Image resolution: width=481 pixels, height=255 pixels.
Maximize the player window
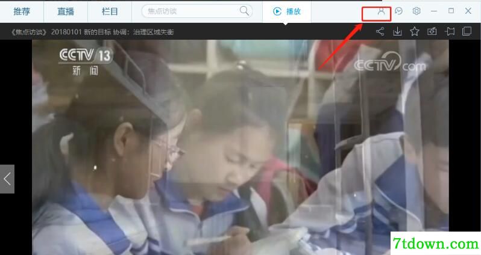[x=451, y=11]
